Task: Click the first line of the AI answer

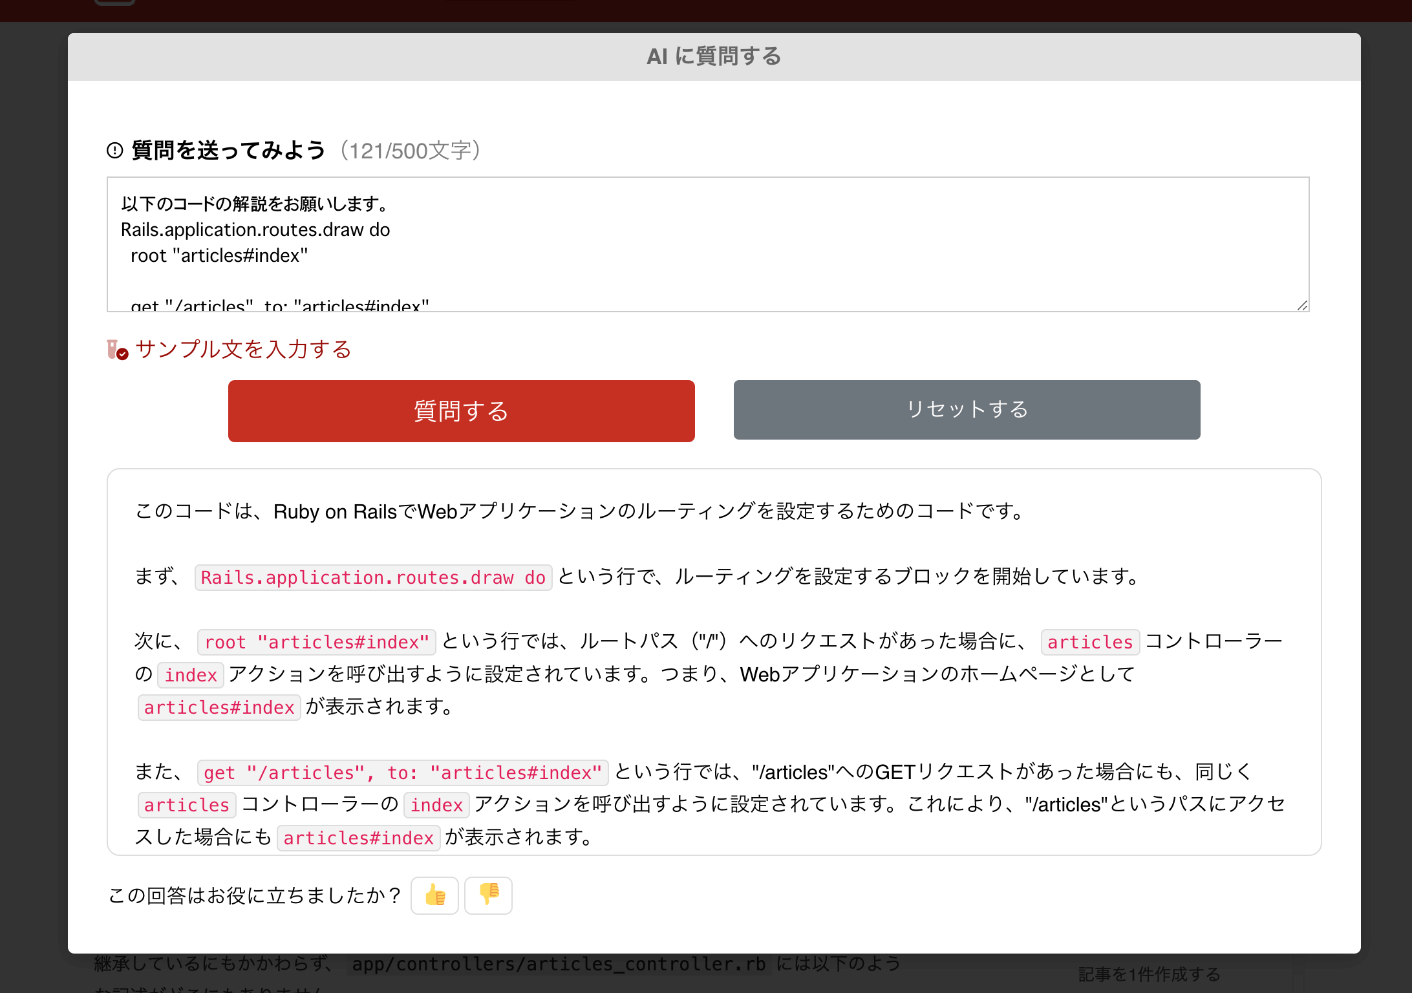Action: (579, 511)
